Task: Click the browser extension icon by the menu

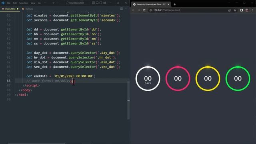Action: [247, 10]
